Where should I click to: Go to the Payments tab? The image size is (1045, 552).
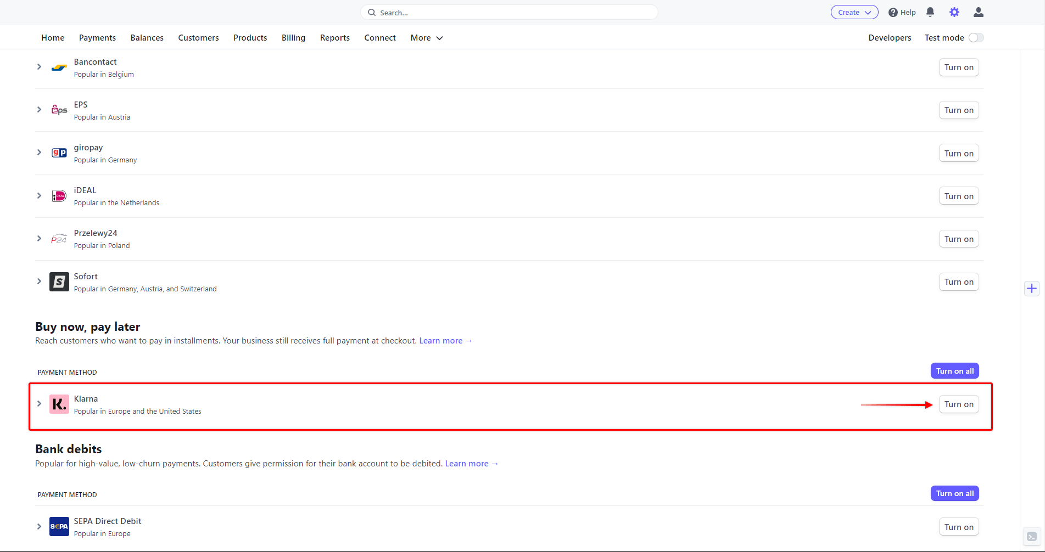point(97,38)
